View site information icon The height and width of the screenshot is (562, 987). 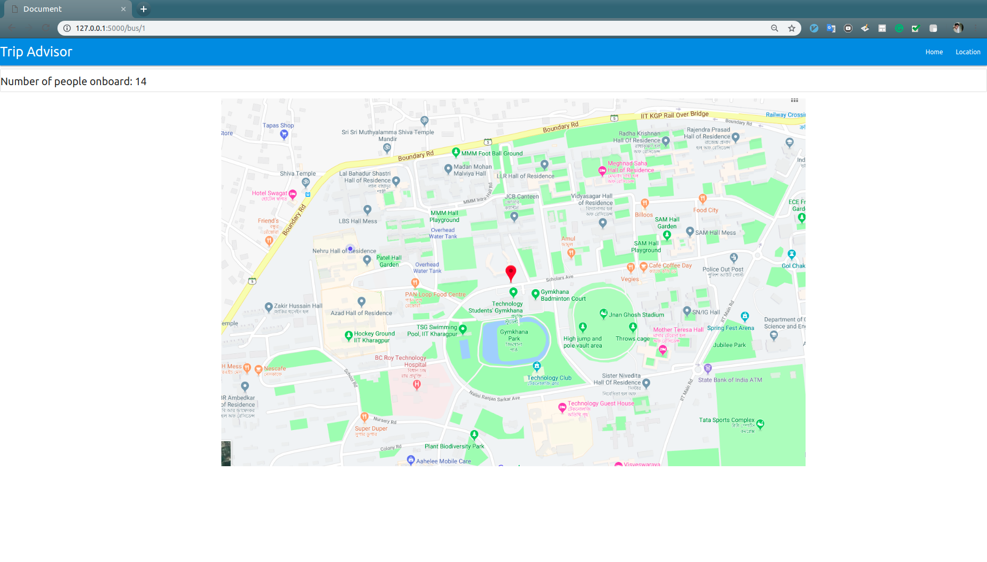point(67,28)
